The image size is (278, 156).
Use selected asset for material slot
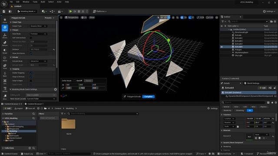pyautogui.click(x=256, y=138)
